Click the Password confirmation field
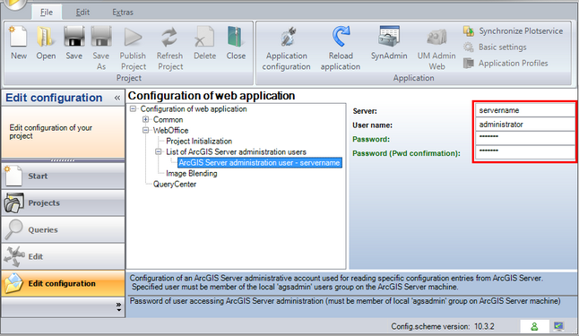The width and height of the screenshot is (579, 336). tap(524, 152)
